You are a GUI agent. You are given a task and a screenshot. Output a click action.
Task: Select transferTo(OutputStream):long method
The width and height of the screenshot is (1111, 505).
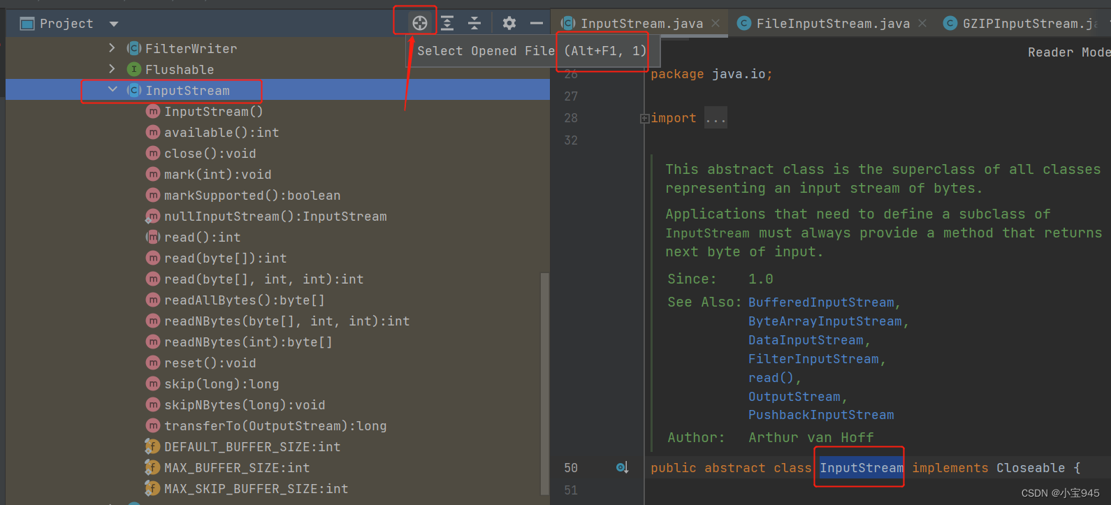pos(275,426)
